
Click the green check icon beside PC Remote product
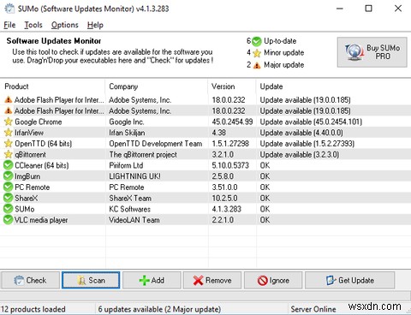[x=8, y=187]
